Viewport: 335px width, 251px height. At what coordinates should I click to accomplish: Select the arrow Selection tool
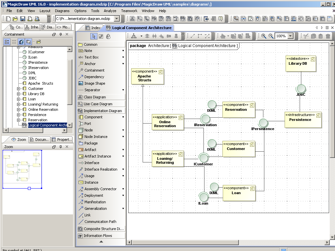click(x=94, y=37)
